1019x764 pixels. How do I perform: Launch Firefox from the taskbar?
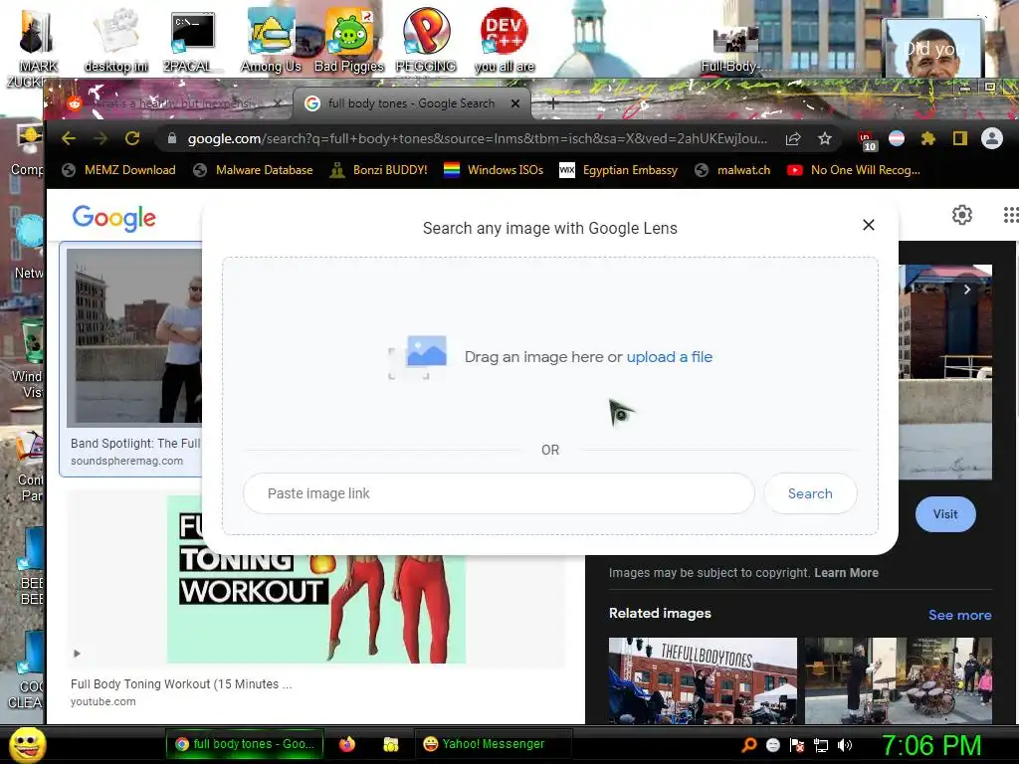click(x=347, y=744)
